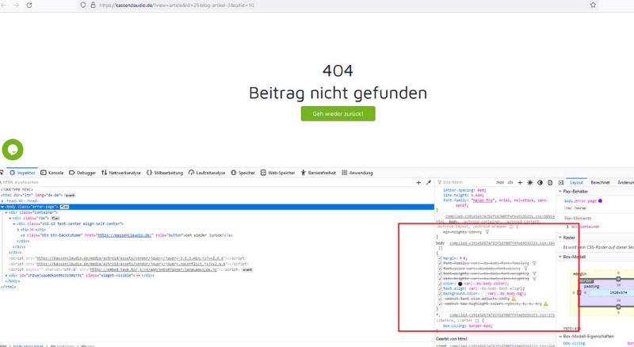Open the Stilbearbeitung tab
Image resolution: width=634 pixels, height=347 pixels.
(x=165, y=173)
